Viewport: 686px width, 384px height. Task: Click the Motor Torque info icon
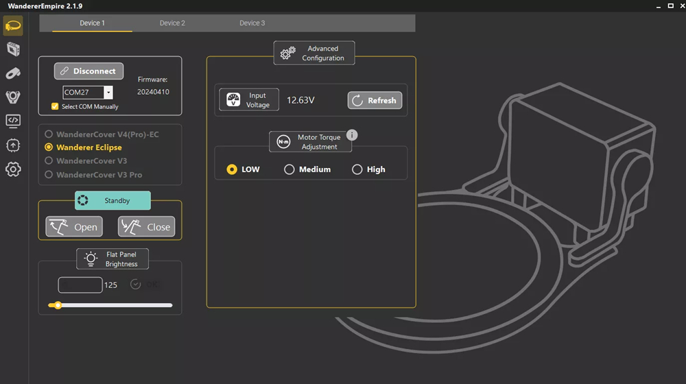[x=352, y=135]
